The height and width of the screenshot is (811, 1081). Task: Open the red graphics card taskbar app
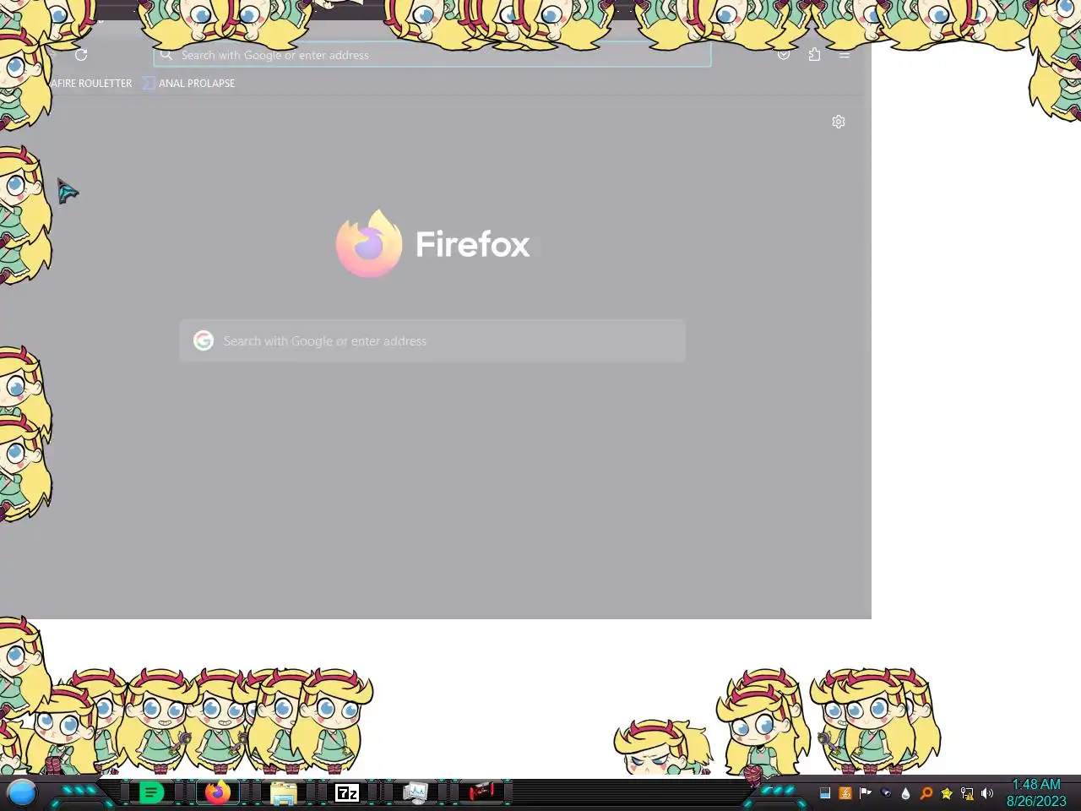pyautogui.click(x=481, y=792)
